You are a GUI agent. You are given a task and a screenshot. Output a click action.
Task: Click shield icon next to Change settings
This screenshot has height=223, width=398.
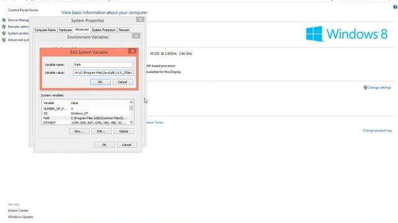click(365, 87)
